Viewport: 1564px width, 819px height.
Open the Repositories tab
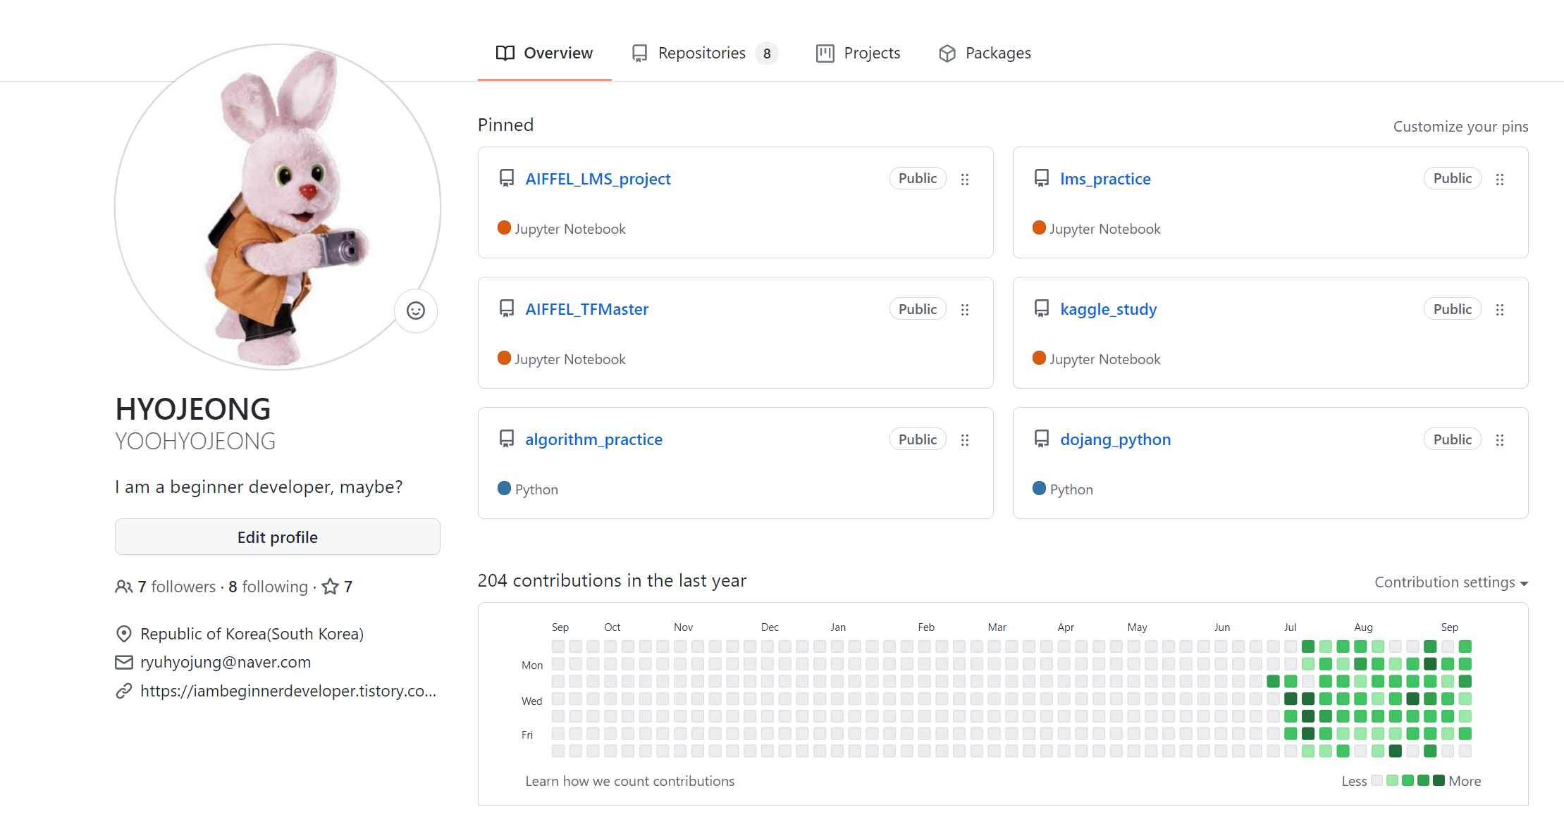pyautogui.click(x=702, y=54)
